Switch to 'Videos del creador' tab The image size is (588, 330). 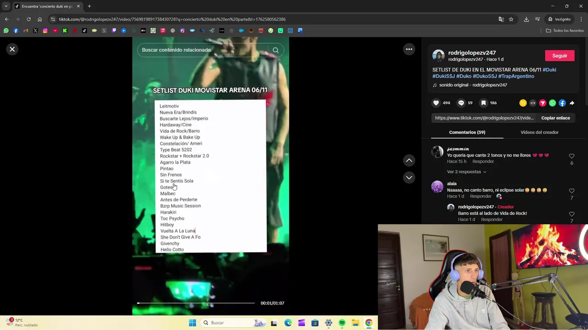(x=539, y=132)
